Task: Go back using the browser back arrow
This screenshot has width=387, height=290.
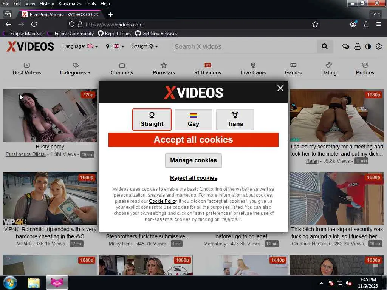Action: pyautogui.click(x=8, y=25)
